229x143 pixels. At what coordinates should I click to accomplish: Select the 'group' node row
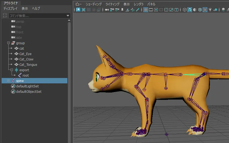pos(34,43)
